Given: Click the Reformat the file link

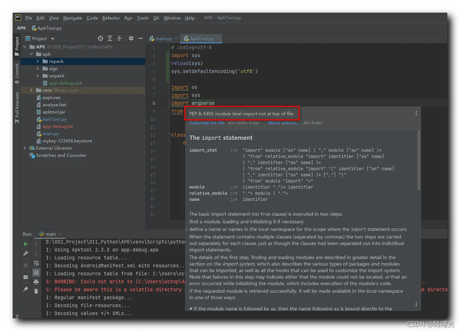Looking at the screenshot, I should (x=207, y=123).
